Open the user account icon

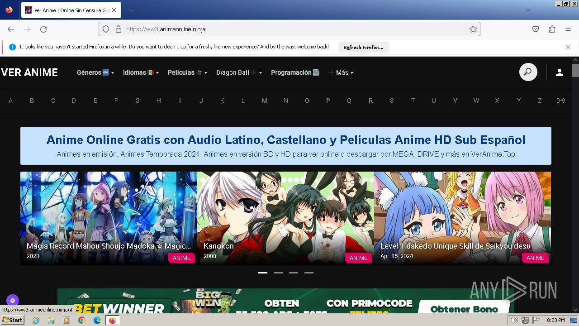pos(560,72)
